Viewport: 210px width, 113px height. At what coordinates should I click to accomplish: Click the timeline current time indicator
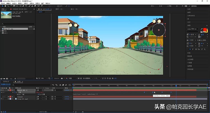click(x=176, y=86)
